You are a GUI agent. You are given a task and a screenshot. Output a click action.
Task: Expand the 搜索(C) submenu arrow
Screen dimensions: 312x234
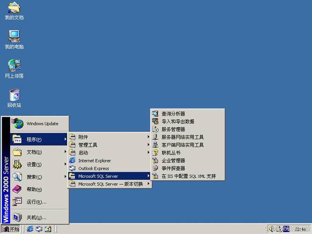[65, 176]
